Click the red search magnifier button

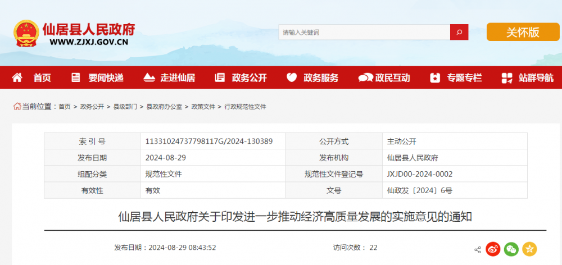[459, 32]
